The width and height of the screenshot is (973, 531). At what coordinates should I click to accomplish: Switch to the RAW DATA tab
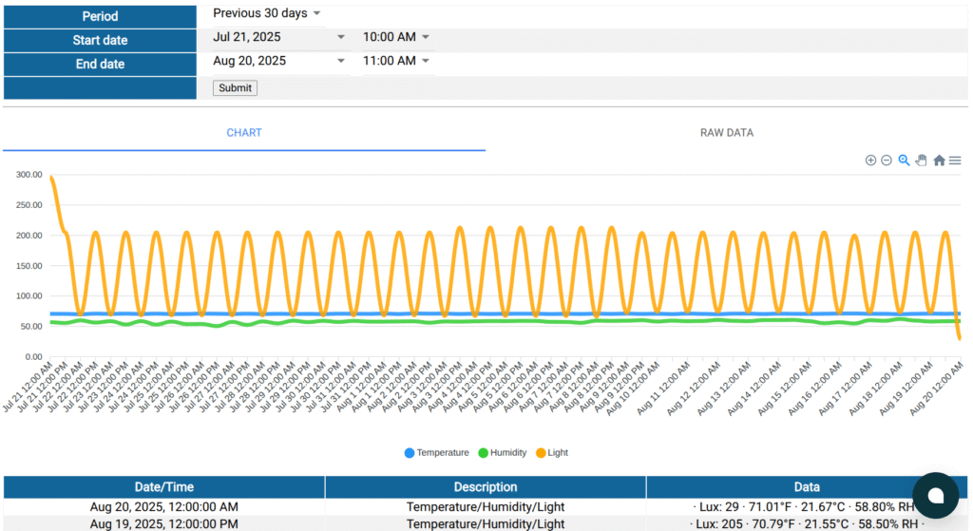tap(727, 133)
